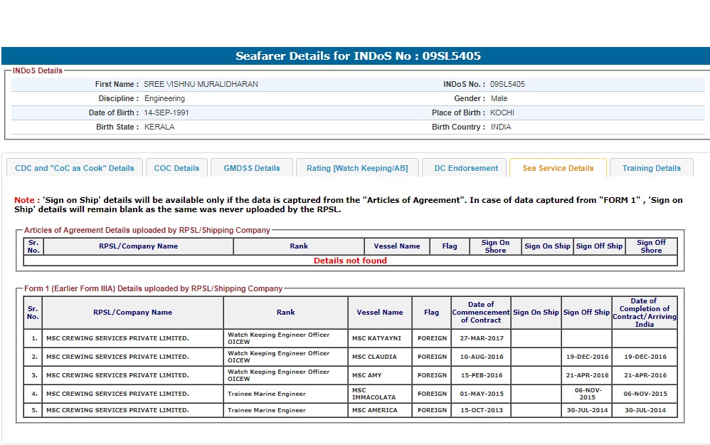Open the GMDSS Details tab

tap(252, 168)
